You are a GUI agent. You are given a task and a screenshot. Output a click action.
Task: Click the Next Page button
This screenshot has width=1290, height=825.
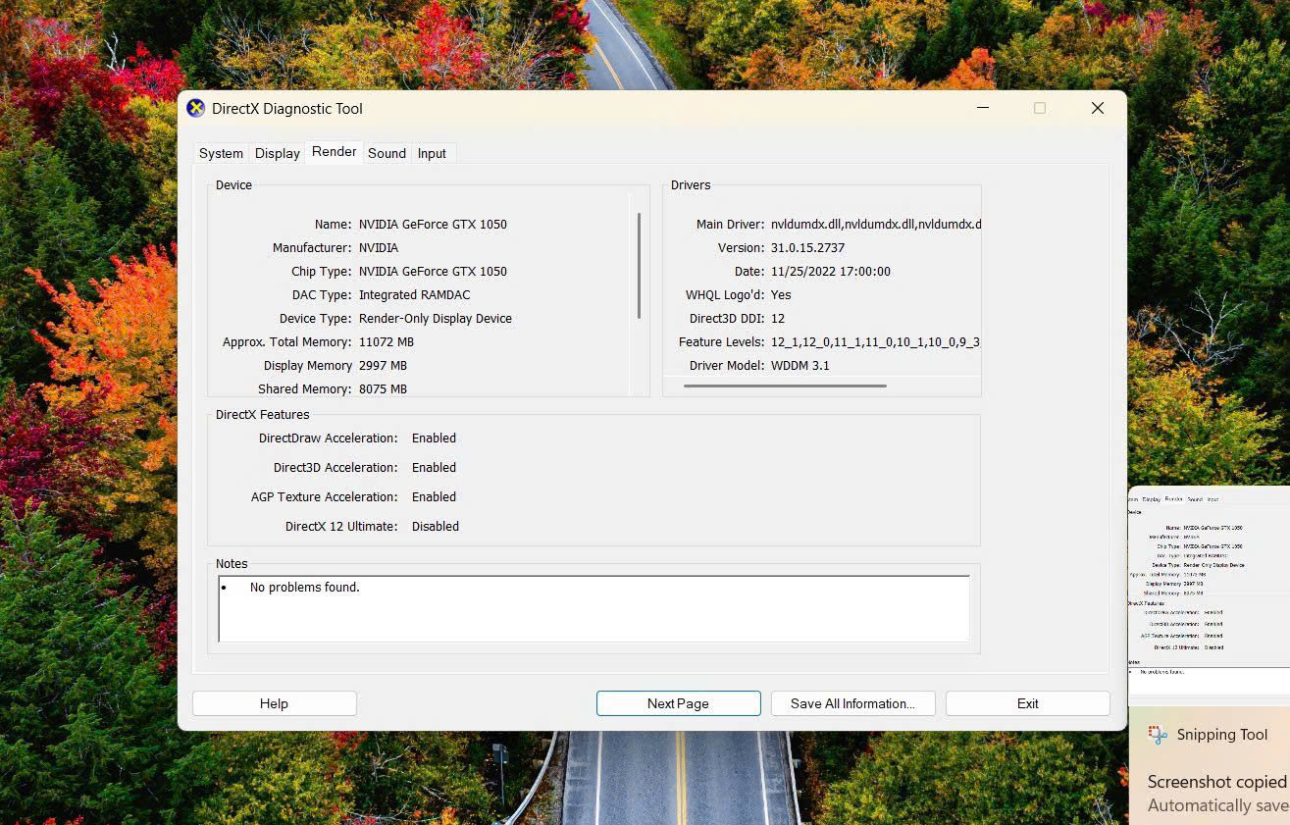pyautogui.click(x=678, y=703)
